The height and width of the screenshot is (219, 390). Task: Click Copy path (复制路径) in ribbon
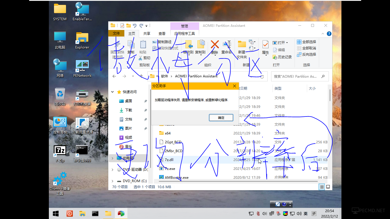pos(162,42)
